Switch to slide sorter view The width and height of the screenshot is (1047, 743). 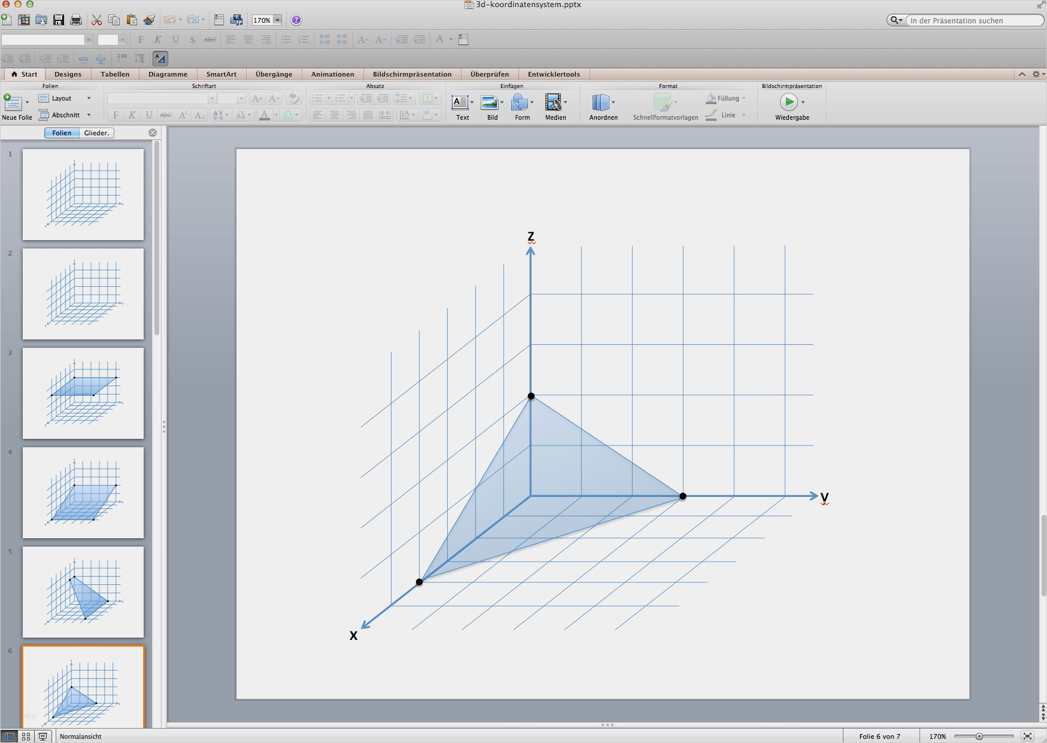click(x=26, y=736)
